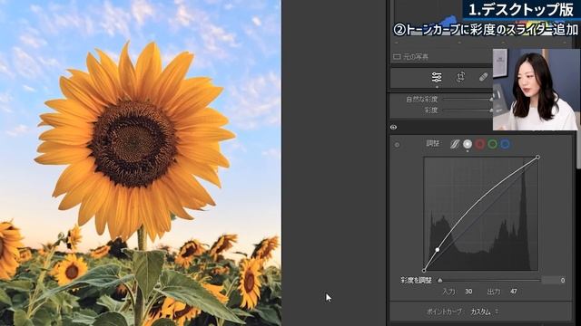Click the curve's top-right endpoint
The image size is (581, 326).
point(537,158)
